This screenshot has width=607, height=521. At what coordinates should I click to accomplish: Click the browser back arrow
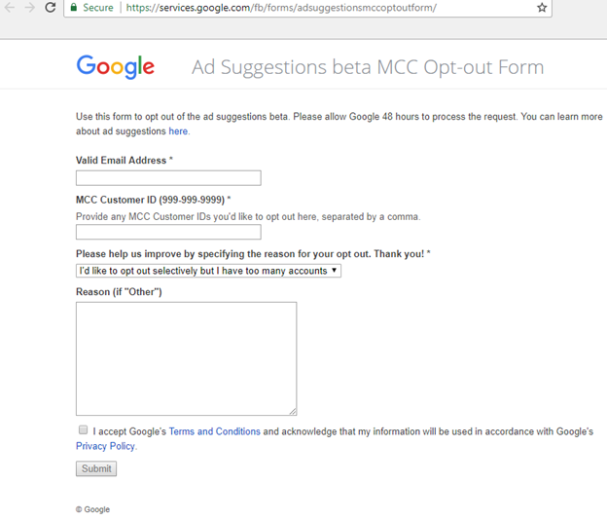[10, 8]
